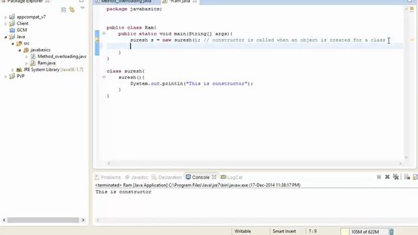Click the overview ruler top status square
Image resolution: width=418 pixels, height=235 pixels.
[x=411, y=8]
